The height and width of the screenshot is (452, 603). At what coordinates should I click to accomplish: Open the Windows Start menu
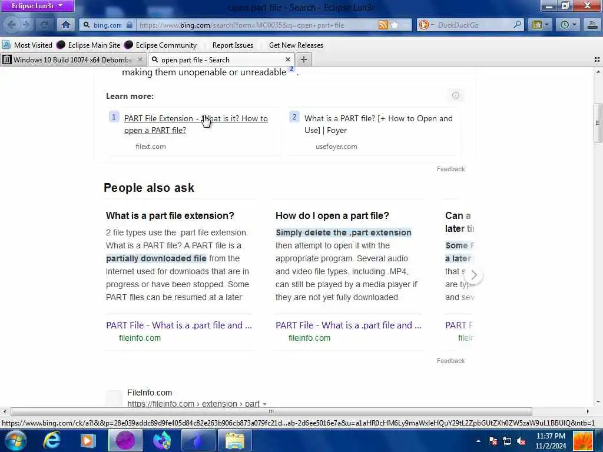(15, 440)
